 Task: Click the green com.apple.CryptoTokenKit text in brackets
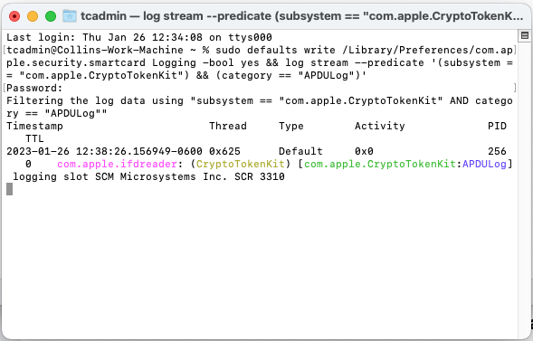pyautogui.click(x=380, y=164)
